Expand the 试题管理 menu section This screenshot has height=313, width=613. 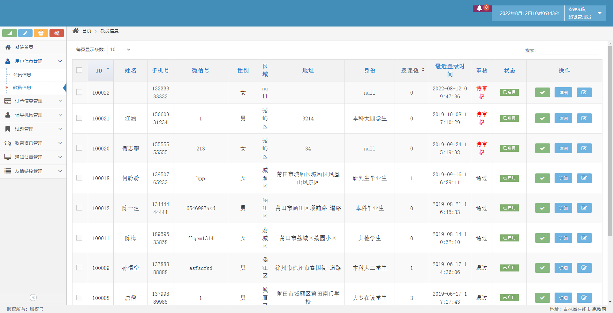coord(33,129)
